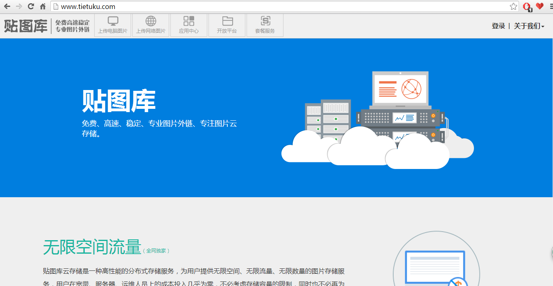Viewport: 553px width, 286px height.
Task: Open 上传网络图片 upload from web
Action: pos(151,25)
